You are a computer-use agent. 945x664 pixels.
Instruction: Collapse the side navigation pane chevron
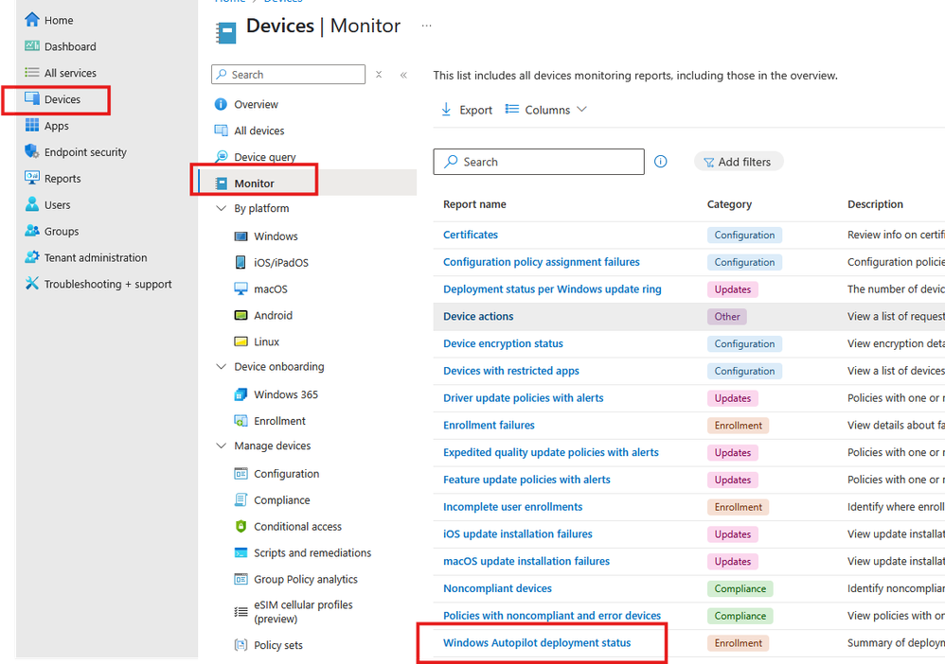(404, 75)
